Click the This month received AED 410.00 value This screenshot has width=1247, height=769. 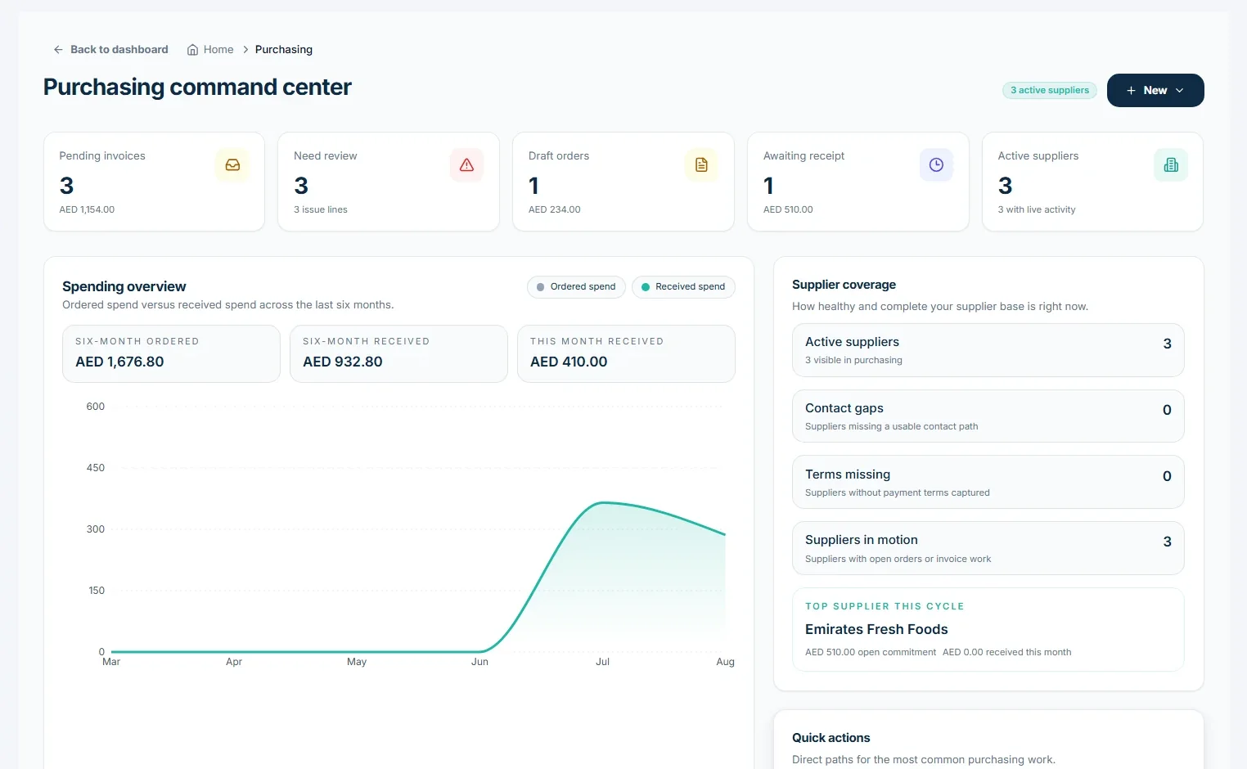[569, 362]
